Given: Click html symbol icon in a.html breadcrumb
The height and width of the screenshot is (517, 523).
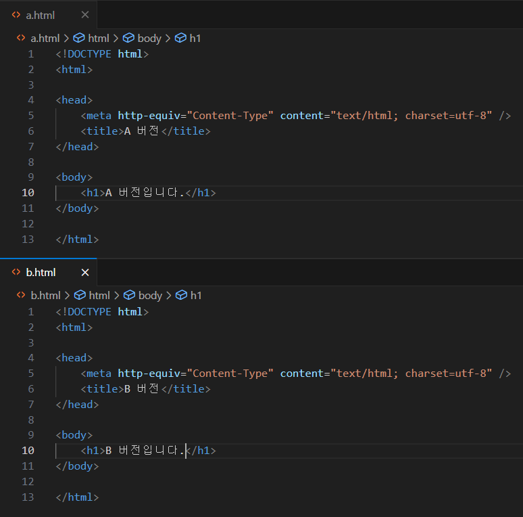Looking at the screenshot, I should 79,39.
